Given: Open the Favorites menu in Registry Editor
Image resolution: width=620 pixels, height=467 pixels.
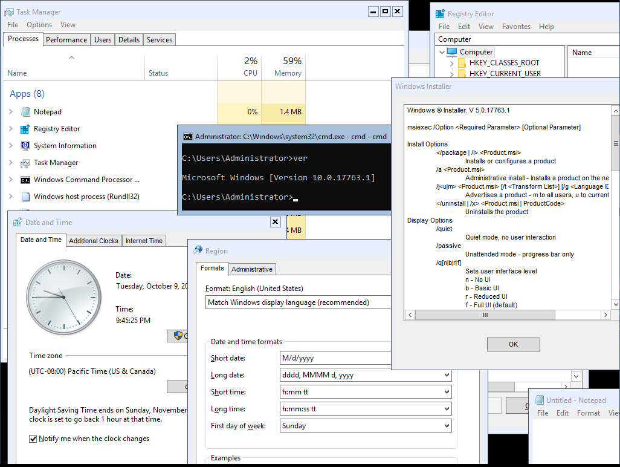Looking at the screenshot, I should coord(516,27).
